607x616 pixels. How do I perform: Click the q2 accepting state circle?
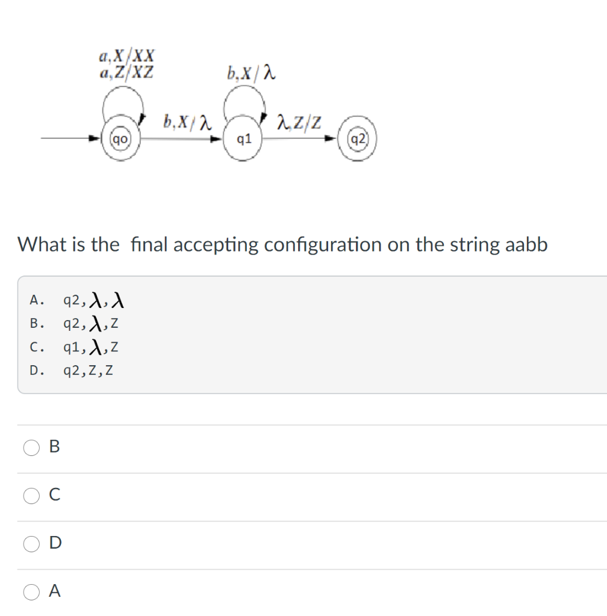coord(357,138)
